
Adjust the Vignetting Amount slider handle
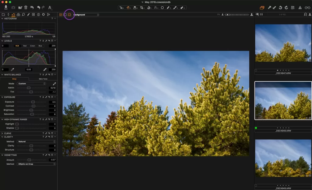tap(29, 160)
